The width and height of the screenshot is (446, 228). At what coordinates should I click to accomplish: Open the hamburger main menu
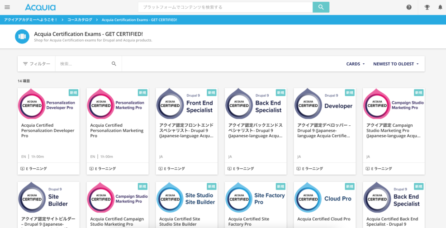click(x=7, y=7)
